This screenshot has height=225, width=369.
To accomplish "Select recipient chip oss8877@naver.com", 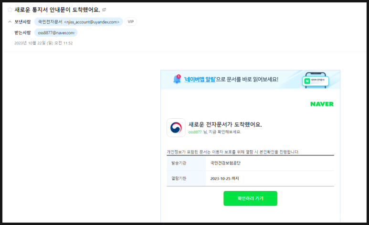I will (x=56, y=33).
